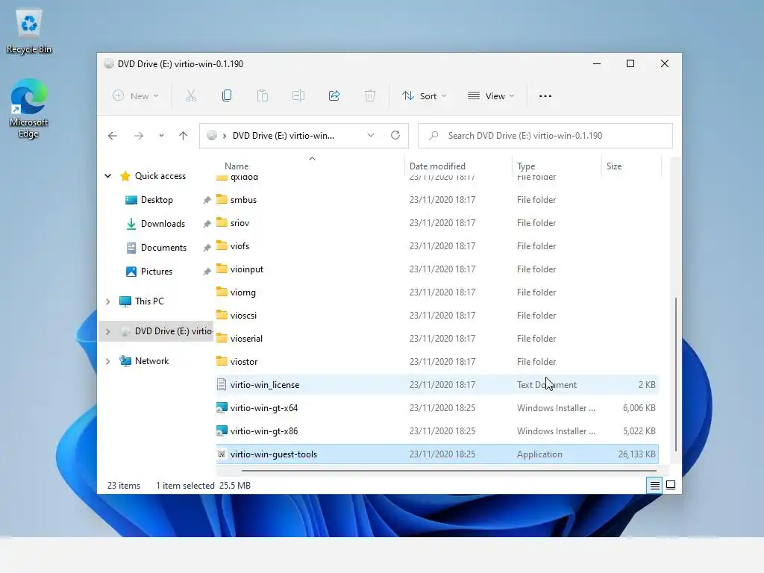
Task: Click the 23 items status text
Action: tap(124, 486)
